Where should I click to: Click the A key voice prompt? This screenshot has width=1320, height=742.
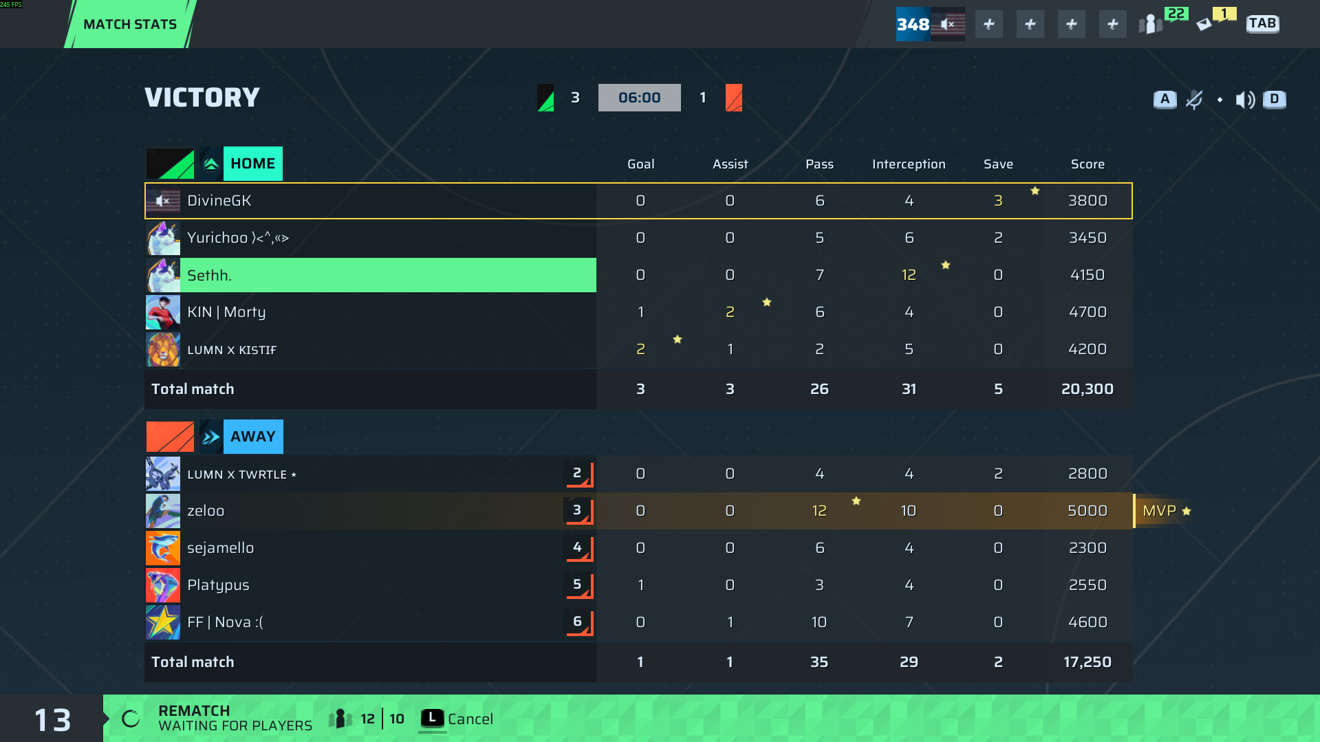pos(1165,99)
